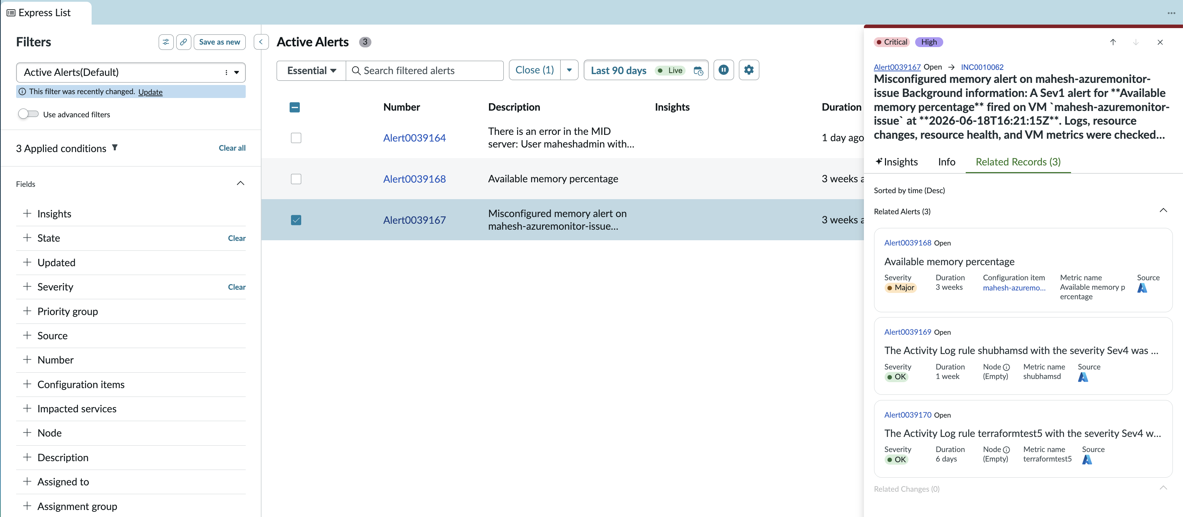Click the info icon in filter changed notice

[22, 91]
